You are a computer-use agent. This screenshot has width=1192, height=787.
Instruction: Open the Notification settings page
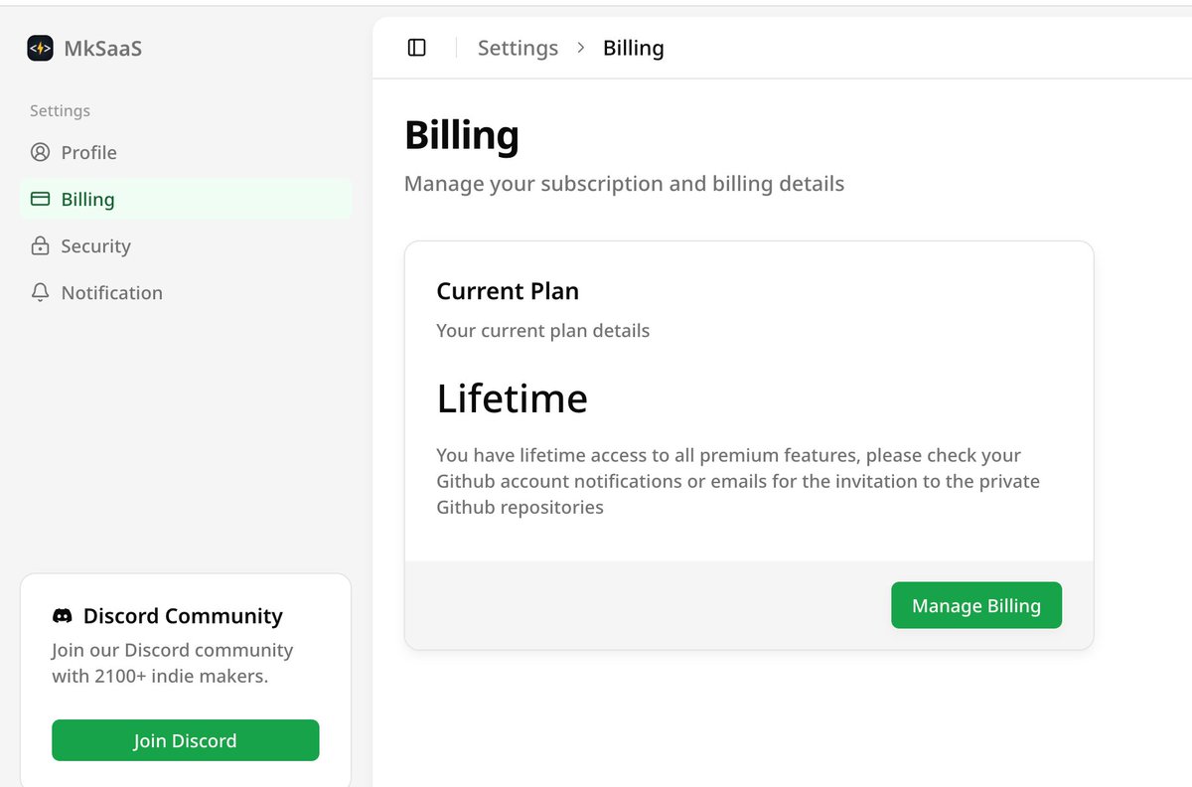(x=186, y=292)
